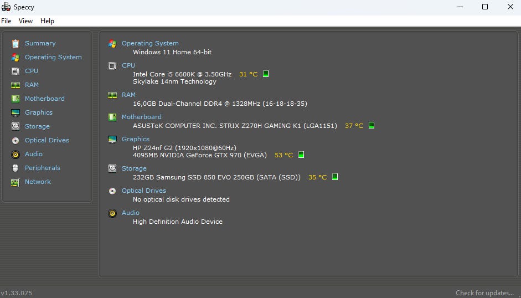521x298 pixels.
Task: Click the CPU chip icon in sidebar
Action: point(16,71)
